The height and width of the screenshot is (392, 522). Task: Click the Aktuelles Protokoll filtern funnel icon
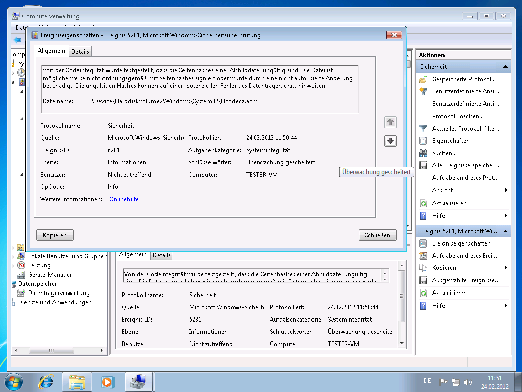[423, 129]
